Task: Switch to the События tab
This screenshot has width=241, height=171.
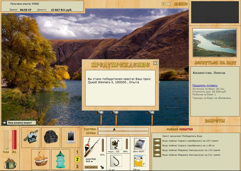Action: click(x=186, y=129)
